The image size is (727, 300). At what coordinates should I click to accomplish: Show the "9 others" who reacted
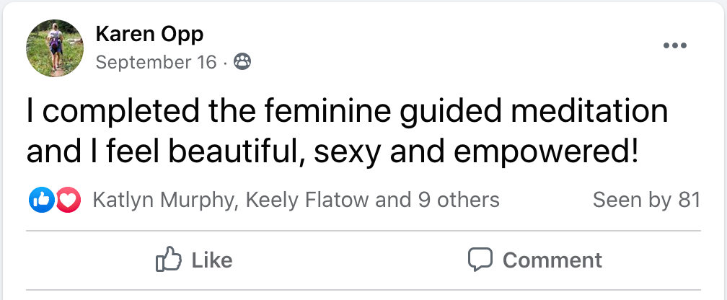459,200
